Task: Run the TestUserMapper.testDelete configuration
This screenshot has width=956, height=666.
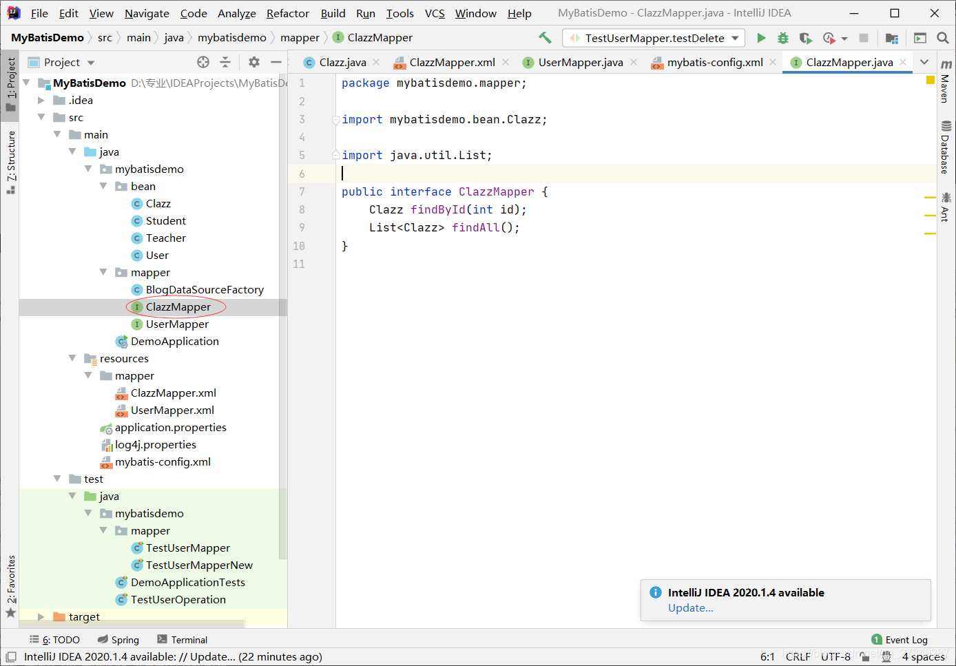Action: (x=761, y=38)
